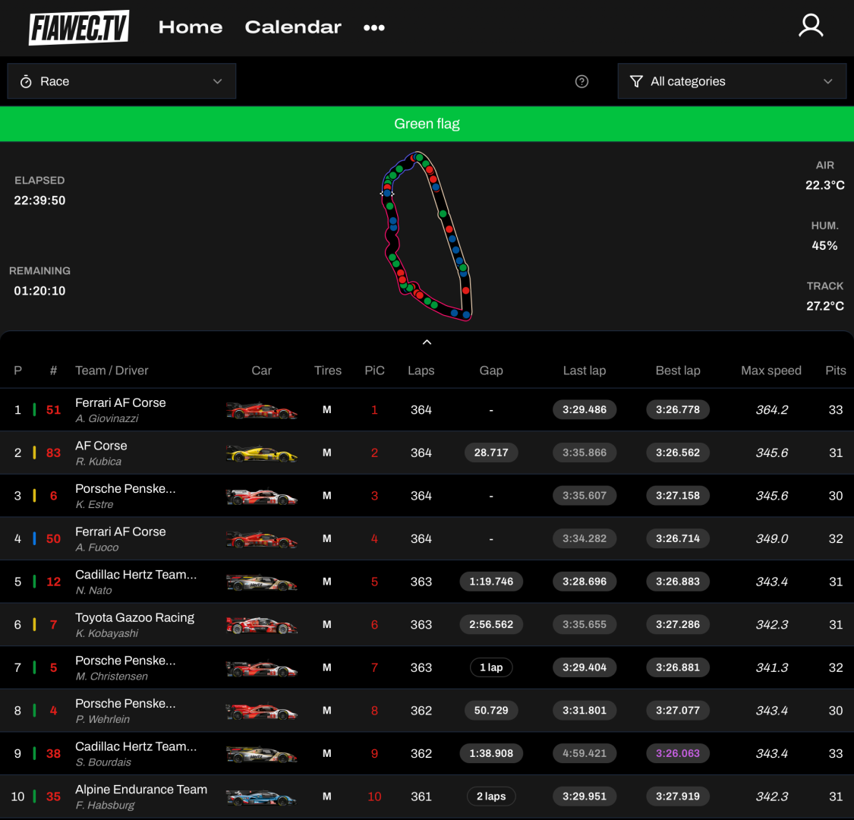This screenshot has width=854, height=820.
Task: Sort by the Pits column header
Action: pyautogui.click(x=836, y=371)
